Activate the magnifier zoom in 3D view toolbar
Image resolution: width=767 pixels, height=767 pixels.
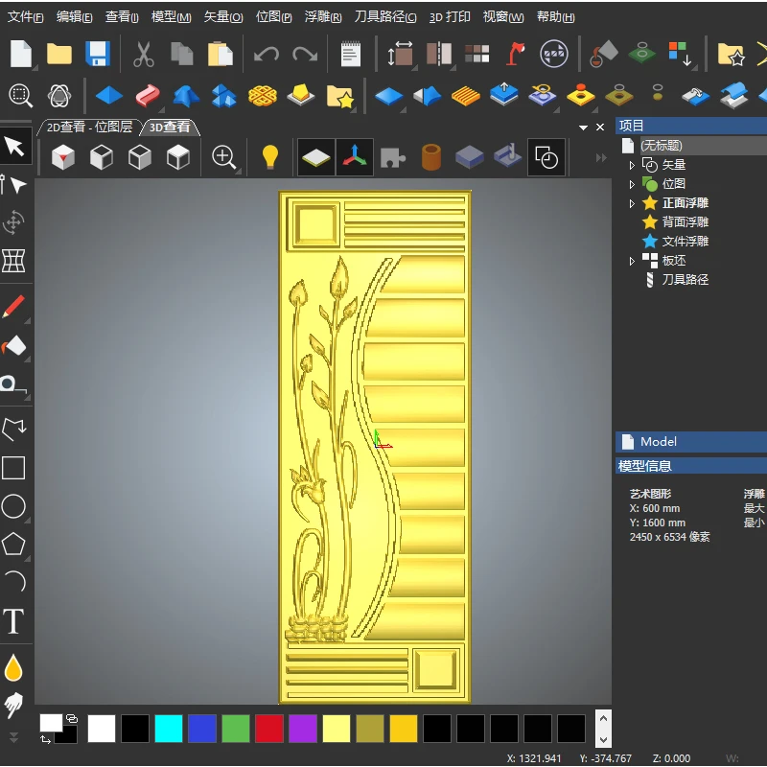click(x=224, y=157)
